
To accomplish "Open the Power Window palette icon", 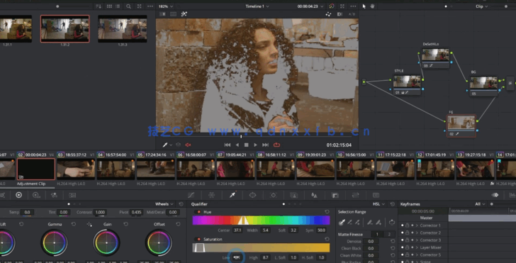I will click(253, 195).
